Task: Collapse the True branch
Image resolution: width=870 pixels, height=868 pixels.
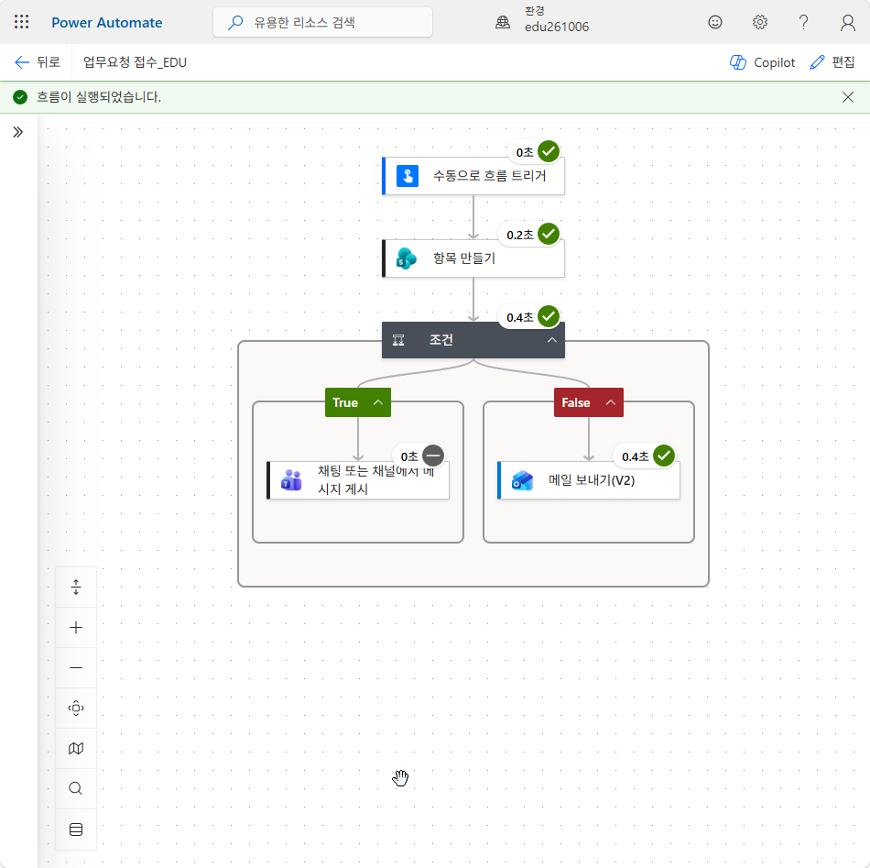Action: pyautogui.click(x=378, y=402)
